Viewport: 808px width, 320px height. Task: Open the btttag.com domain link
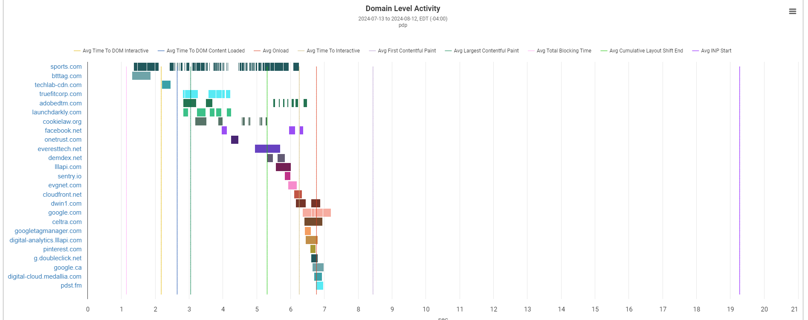pyautogui.click(x=67, y=76)
